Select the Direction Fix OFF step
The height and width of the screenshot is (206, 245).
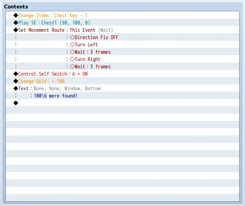tap(96, 37)
